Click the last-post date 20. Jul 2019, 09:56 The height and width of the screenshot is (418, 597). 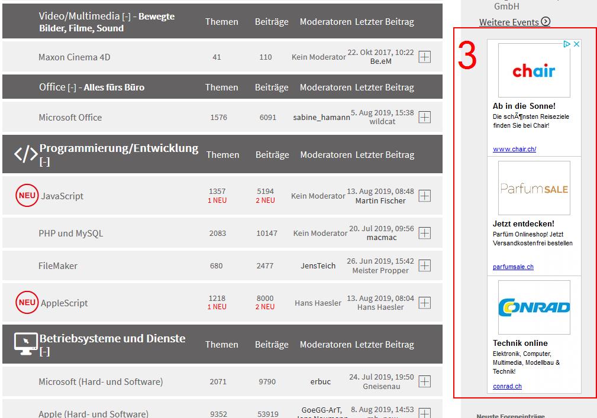(x=382, y=229)
